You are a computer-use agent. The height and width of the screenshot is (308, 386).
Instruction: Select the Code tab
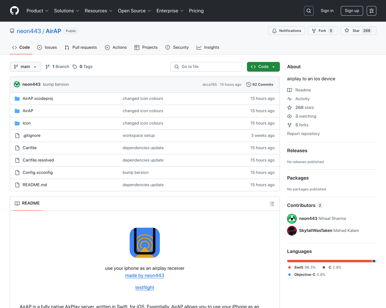21,48
